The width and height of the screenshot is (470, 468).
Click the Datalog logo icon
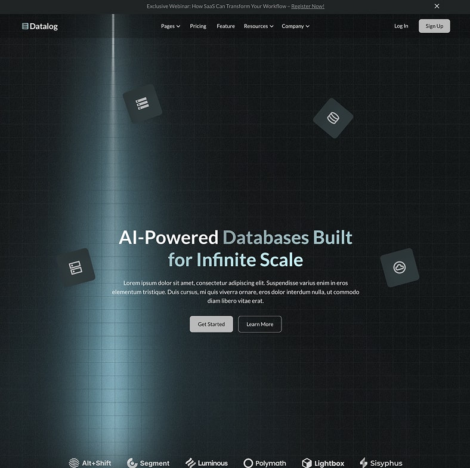25,26
